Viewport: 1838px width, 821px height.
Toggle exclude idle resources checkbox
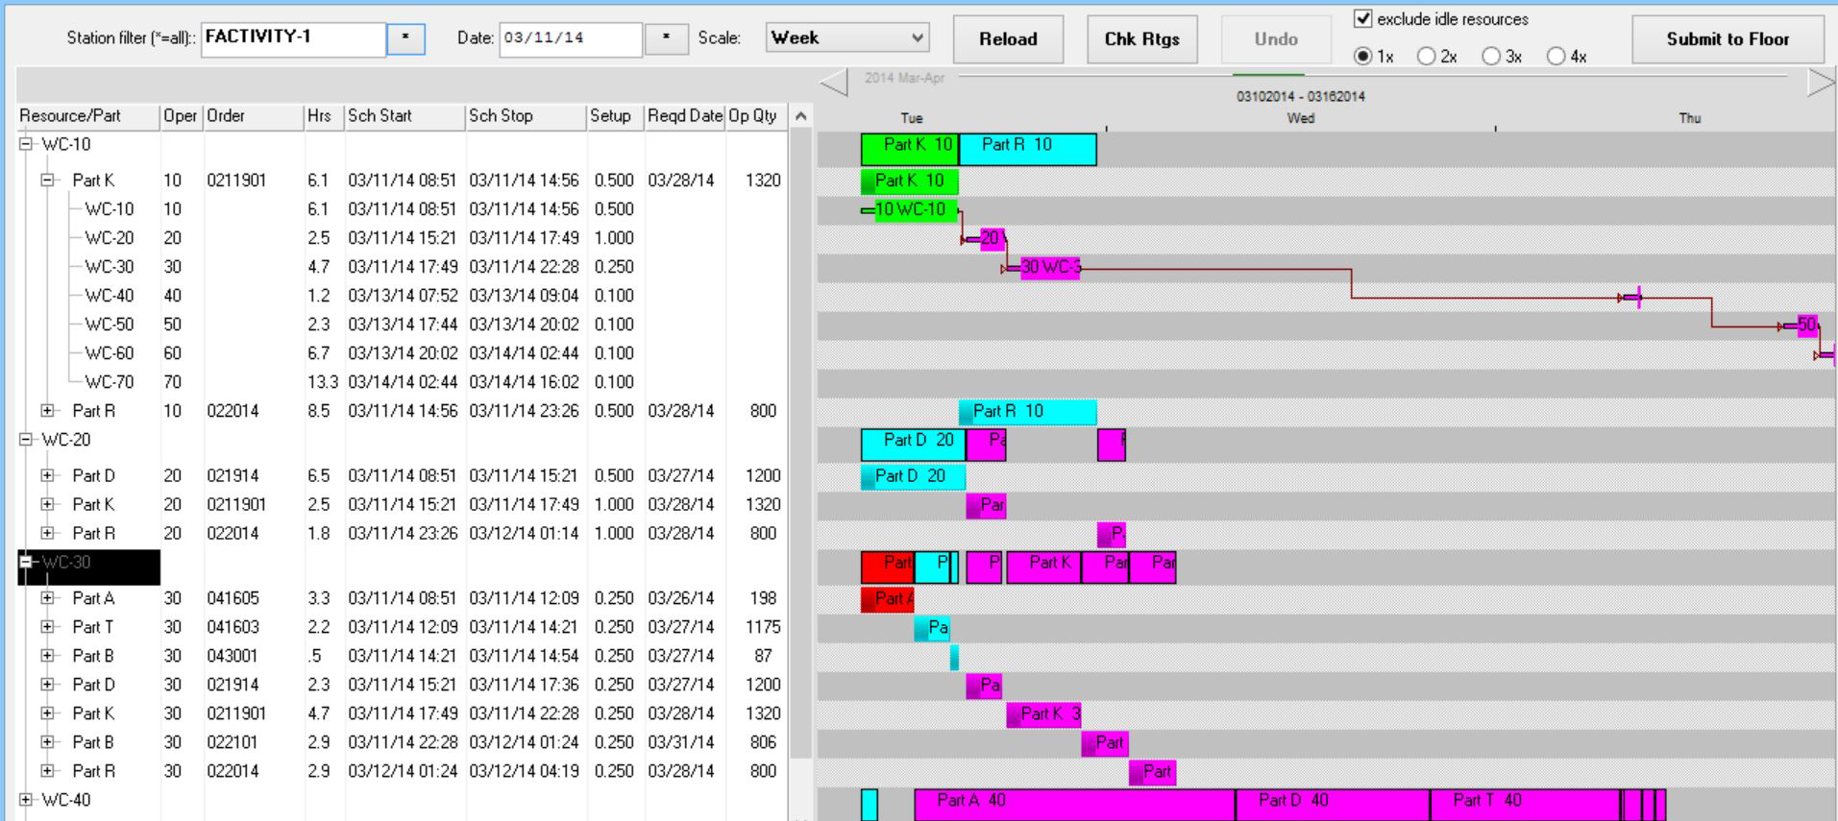pos(1362,18)
